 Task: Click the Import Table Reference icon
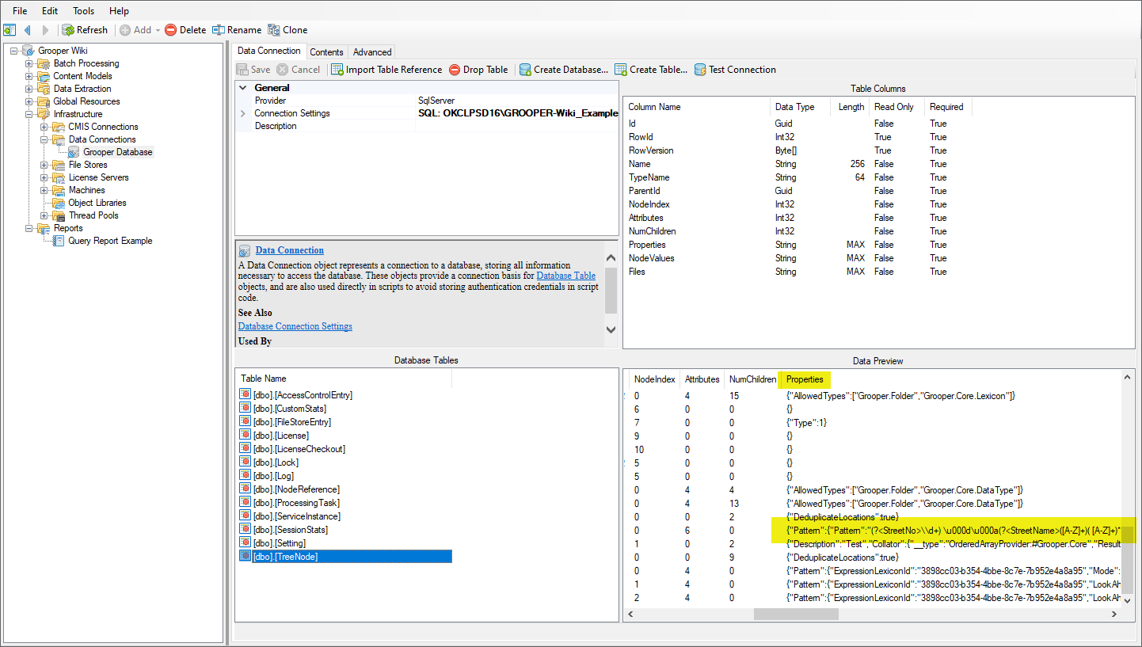point(337,70)
